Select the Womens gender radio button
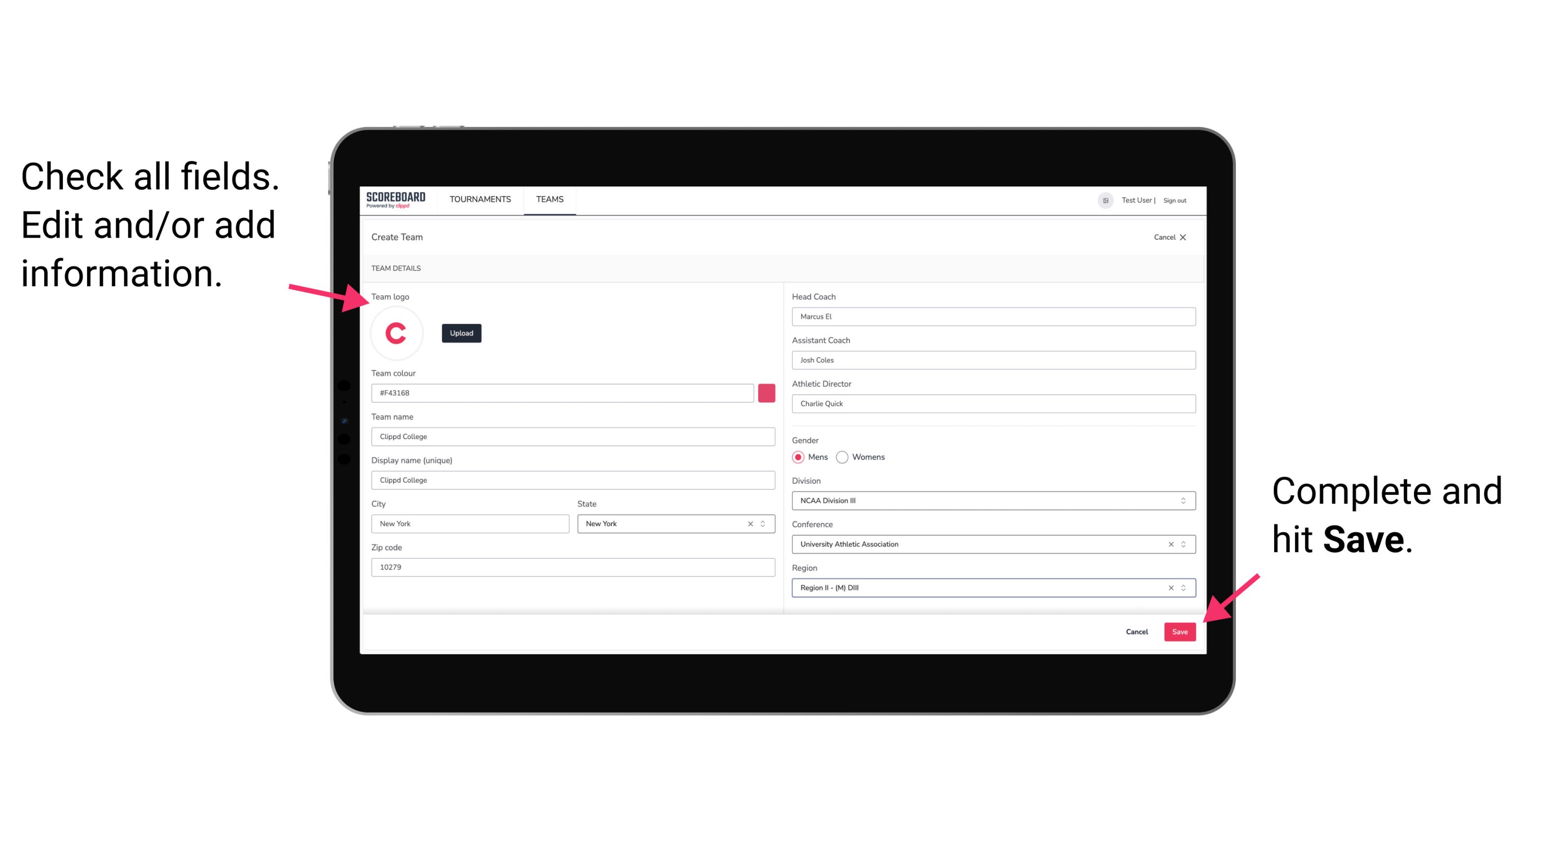The image size is (1564, 841). tap(845, 457)
